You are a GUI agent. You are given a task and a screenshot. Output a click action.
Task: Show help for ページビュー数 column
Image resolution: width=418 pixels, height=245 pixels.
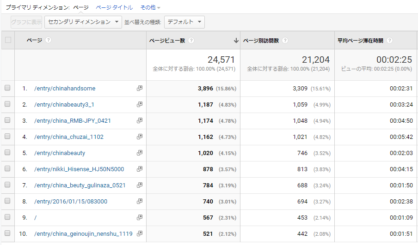[x=191, y=41]
